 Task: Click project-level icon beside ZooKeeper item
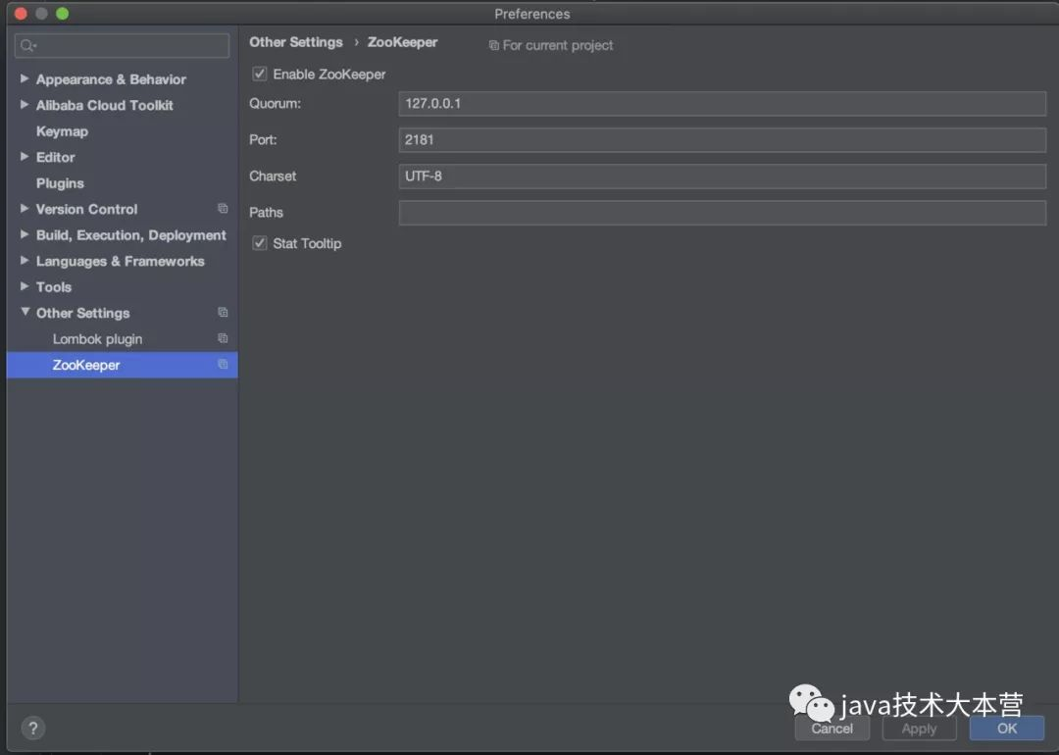coord(223,365)
